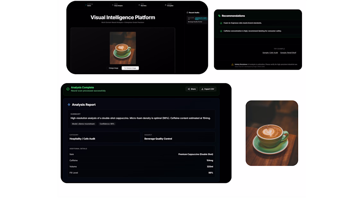The image size is (353, 198).
Task: Open the Hospitality / Cafe Audit recent entry
Action: click(197, 20)
